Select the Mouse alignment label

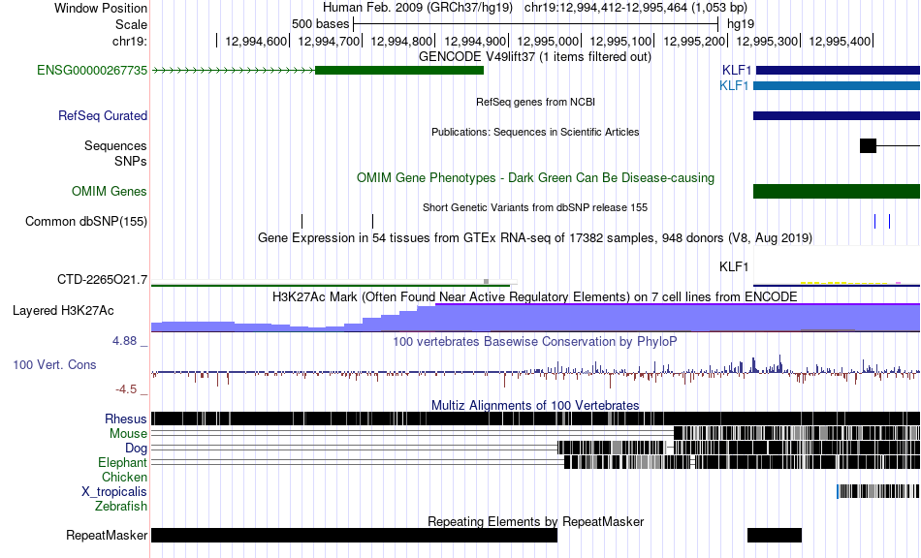point(128,434)
